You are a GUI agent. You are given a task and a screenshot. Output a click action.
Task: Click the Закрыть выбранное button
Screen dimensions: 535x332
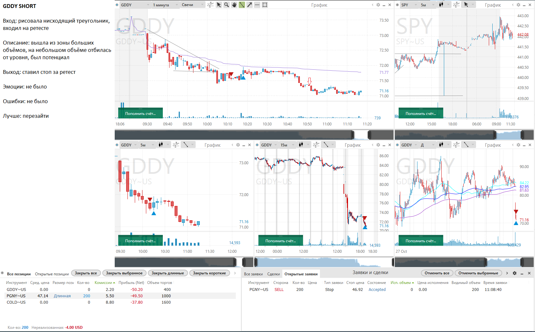tap(124, 273)
